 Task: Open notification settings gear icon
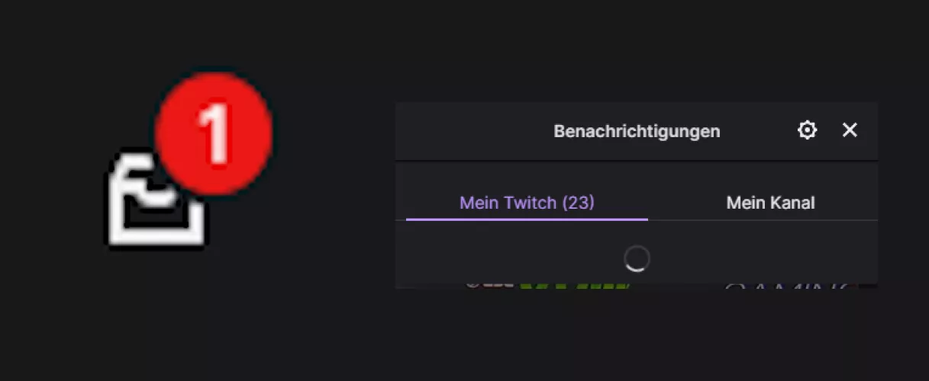click(807, 130)
